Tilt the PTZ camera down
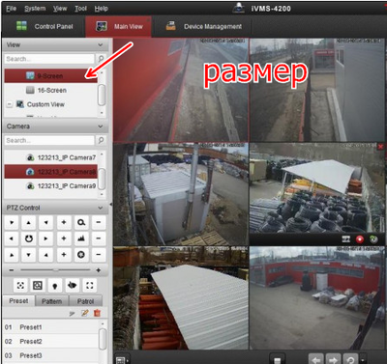The height and width of the screenshot is (364, 387). (29, 255)
